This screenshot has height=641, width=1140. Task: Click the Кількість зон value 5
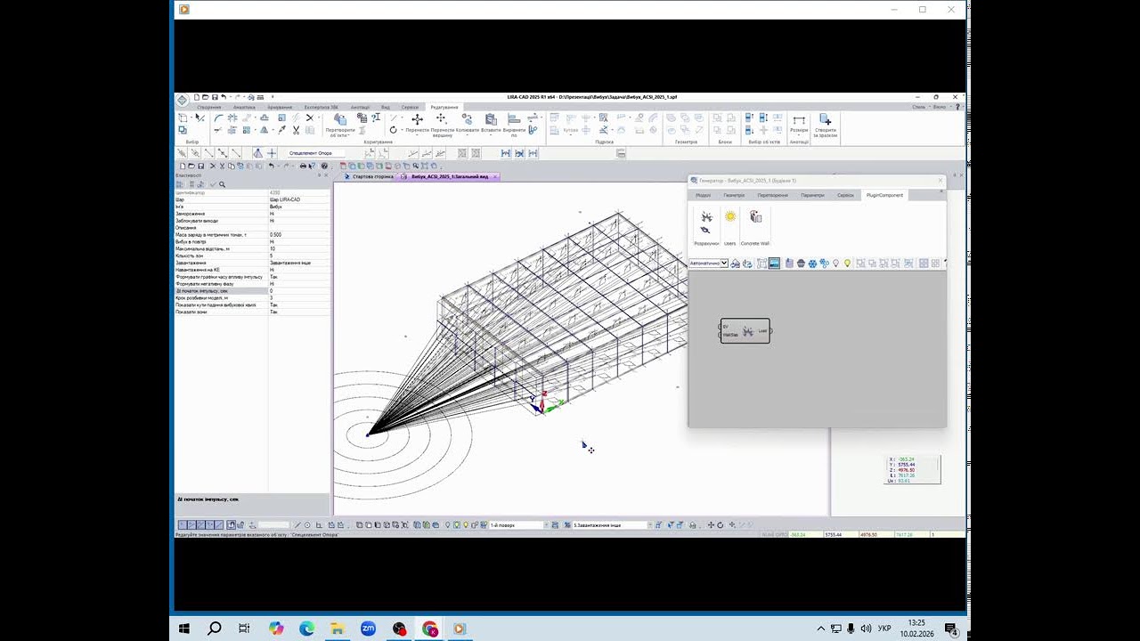click(298, 256)
